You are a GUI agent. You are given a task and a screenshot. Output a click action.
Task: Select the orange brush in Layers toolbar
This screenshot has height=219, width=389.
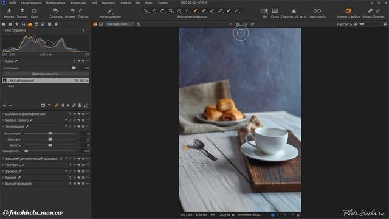pos(57,105)
